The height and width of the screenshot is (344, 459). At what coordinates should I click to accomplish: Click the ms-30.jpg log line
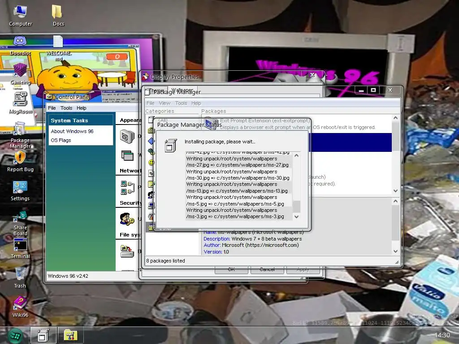[238, 175]
